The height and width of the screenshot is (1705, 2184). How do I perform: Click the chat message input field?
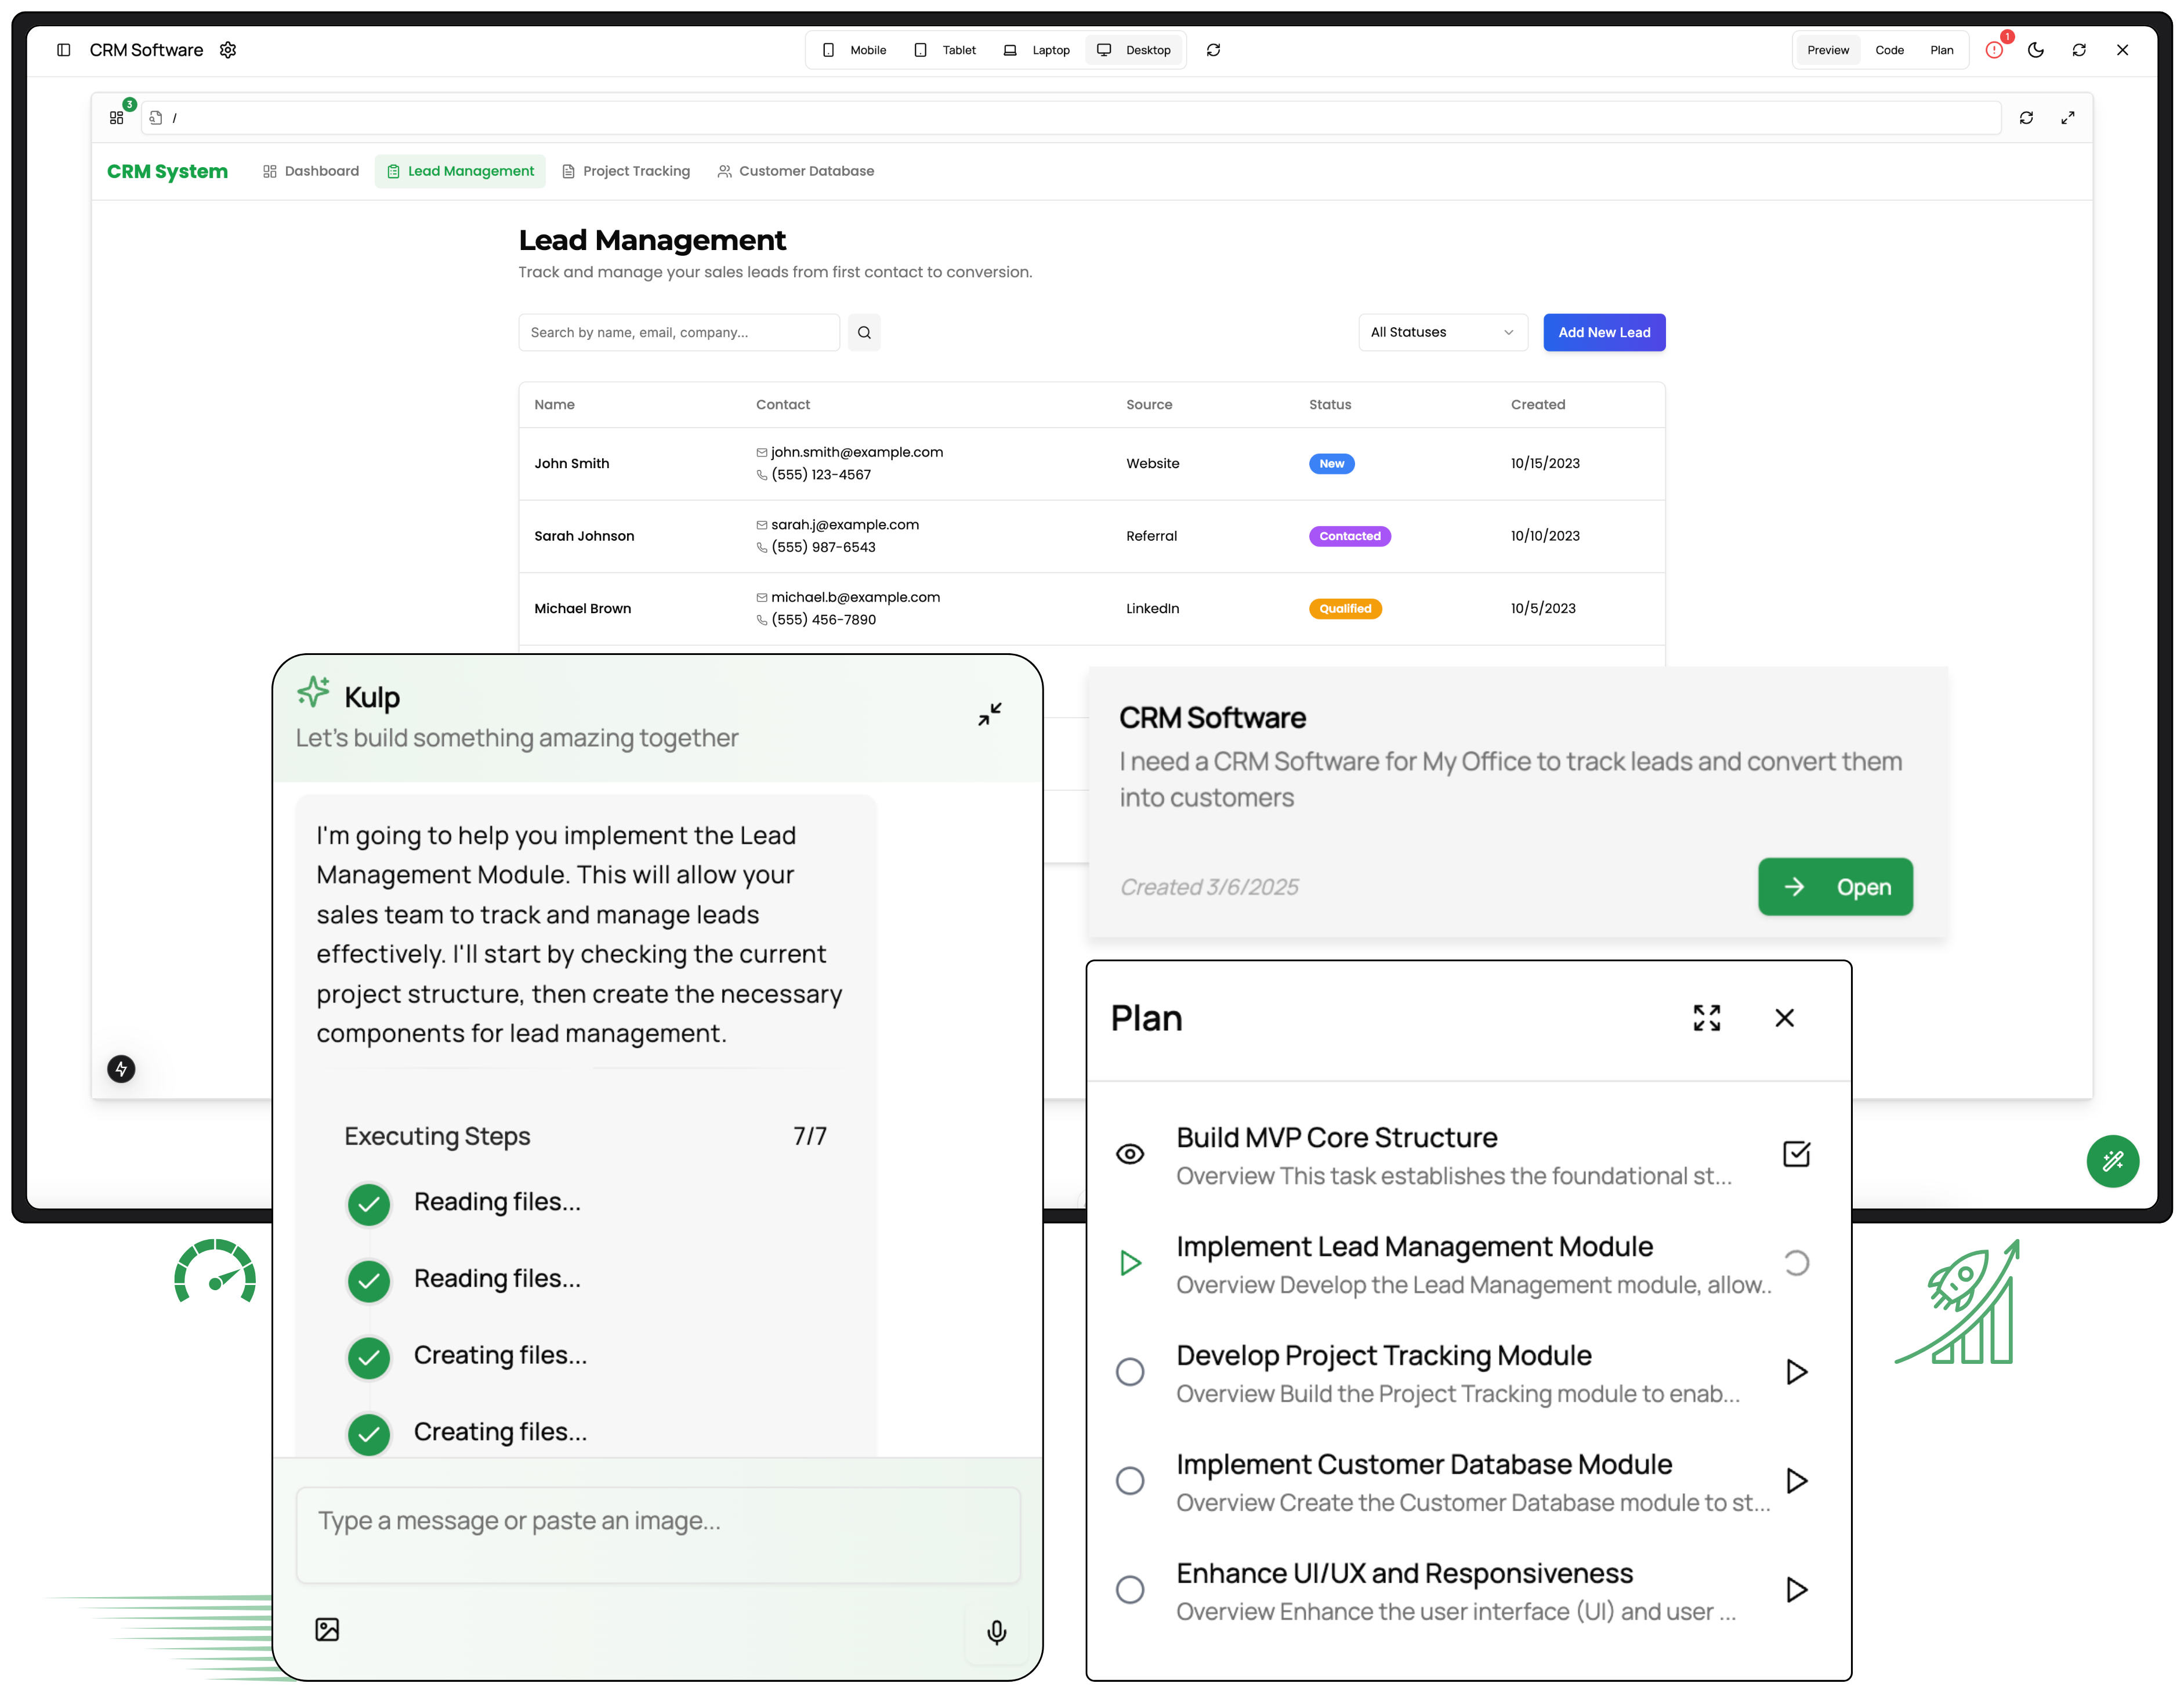click(x=658, y=1534)
